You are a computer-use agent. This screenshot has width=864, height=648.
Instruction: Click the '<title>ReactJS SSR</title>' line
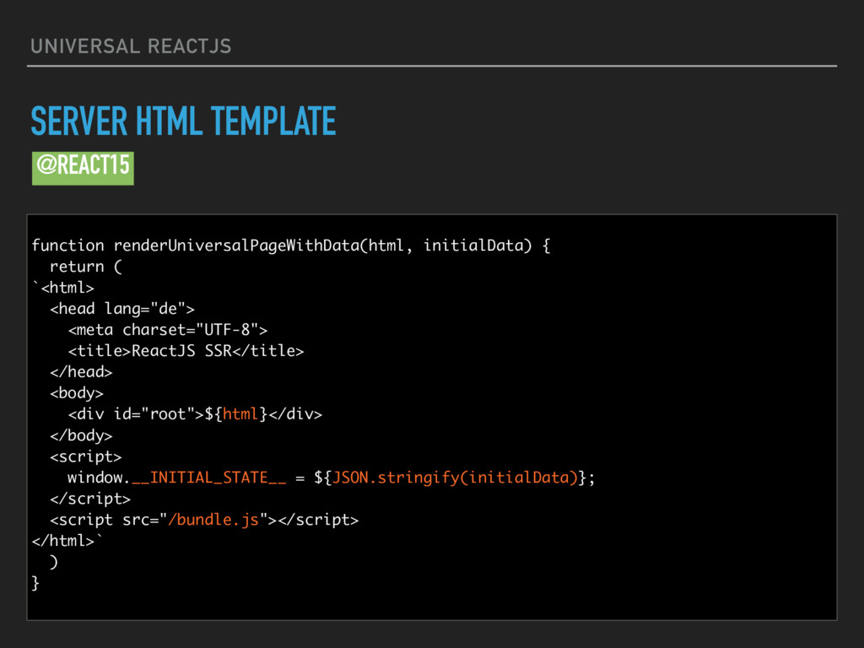tap(186, 351)
